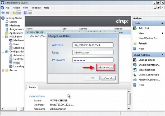Open the Action menu
The height and width of the screenshot is (116, 165).
pos(16,8)
